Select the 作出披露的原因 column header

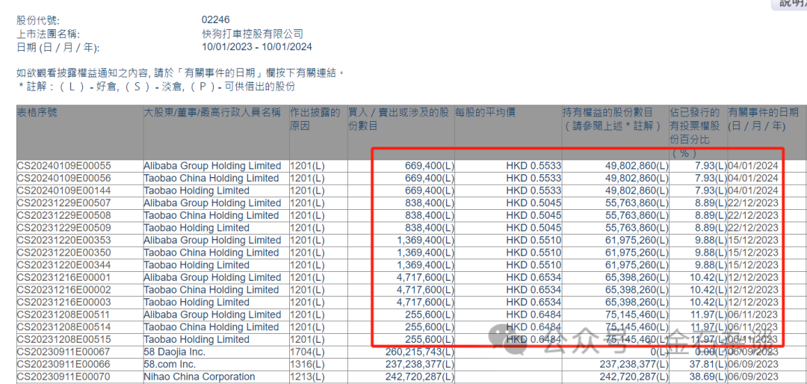tap(315, 119)
